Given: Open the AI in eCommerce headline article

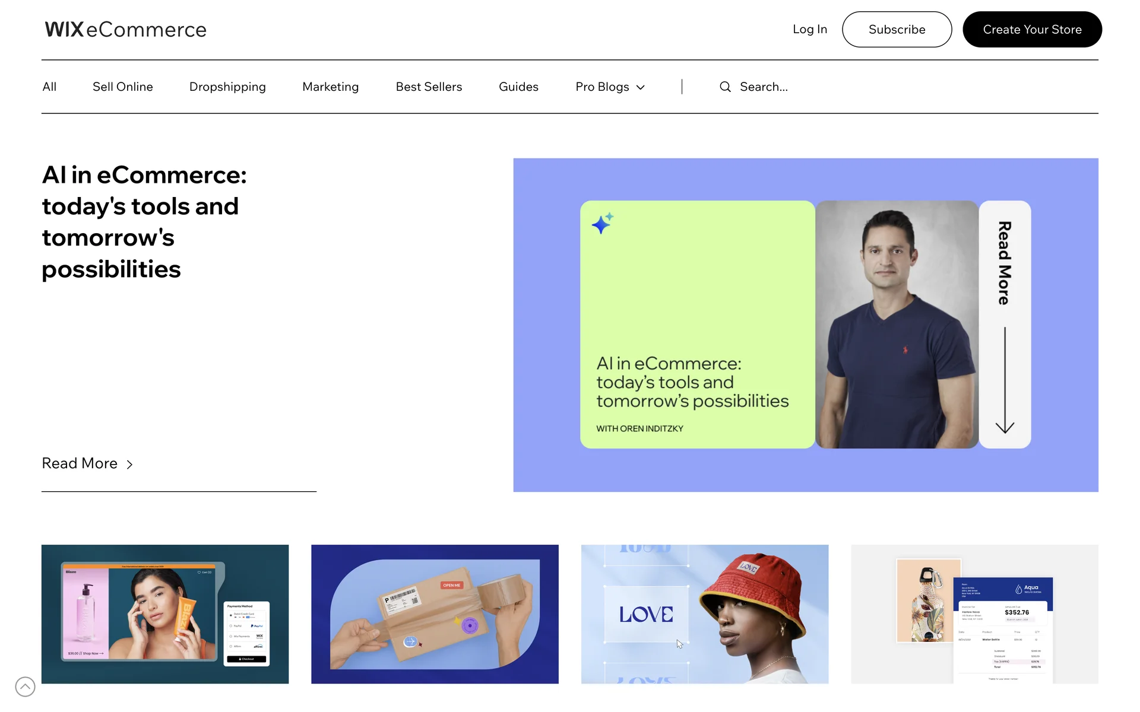Looking at the screenshot, I should tap(144, 222).
